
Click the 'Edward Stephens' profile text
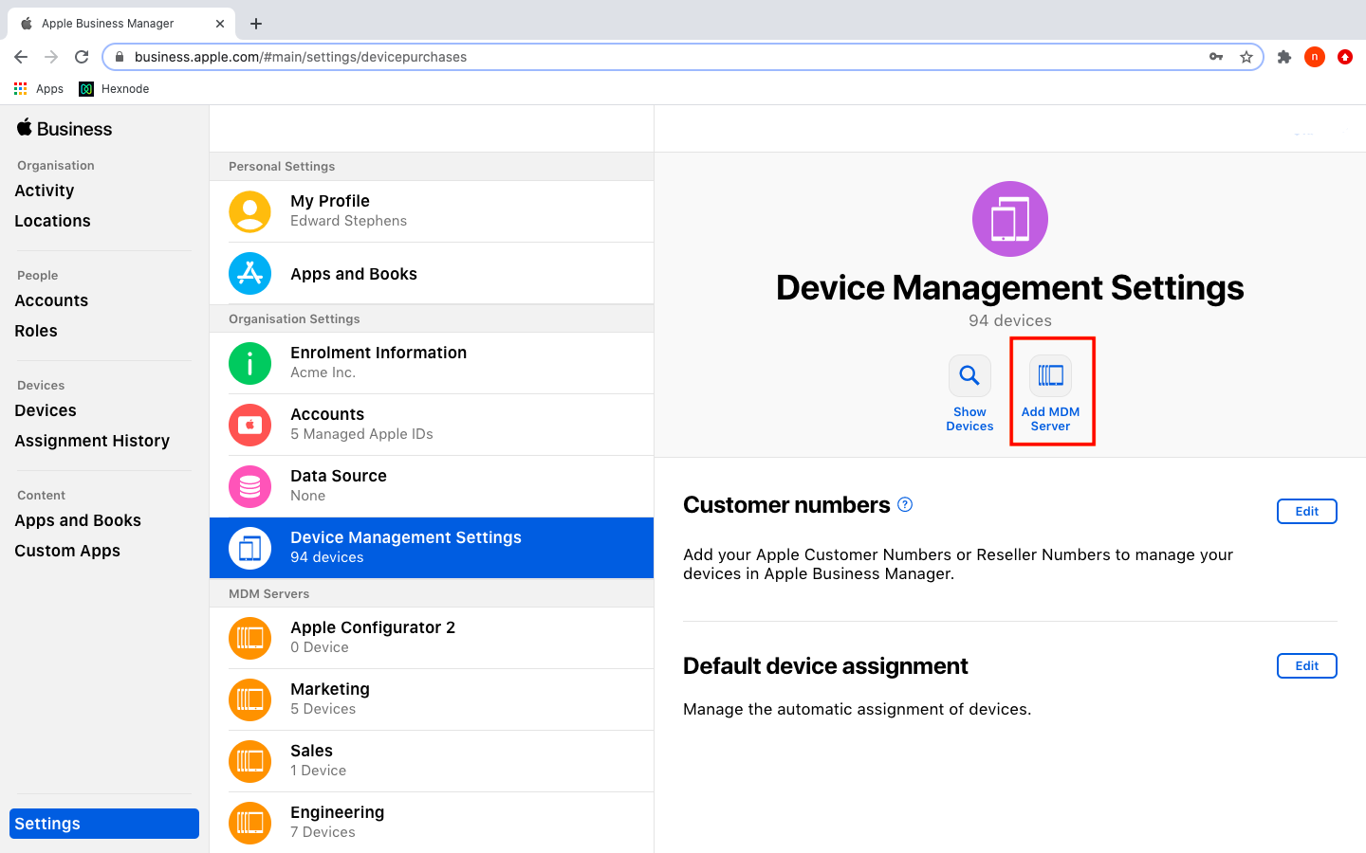pos(348,221)
